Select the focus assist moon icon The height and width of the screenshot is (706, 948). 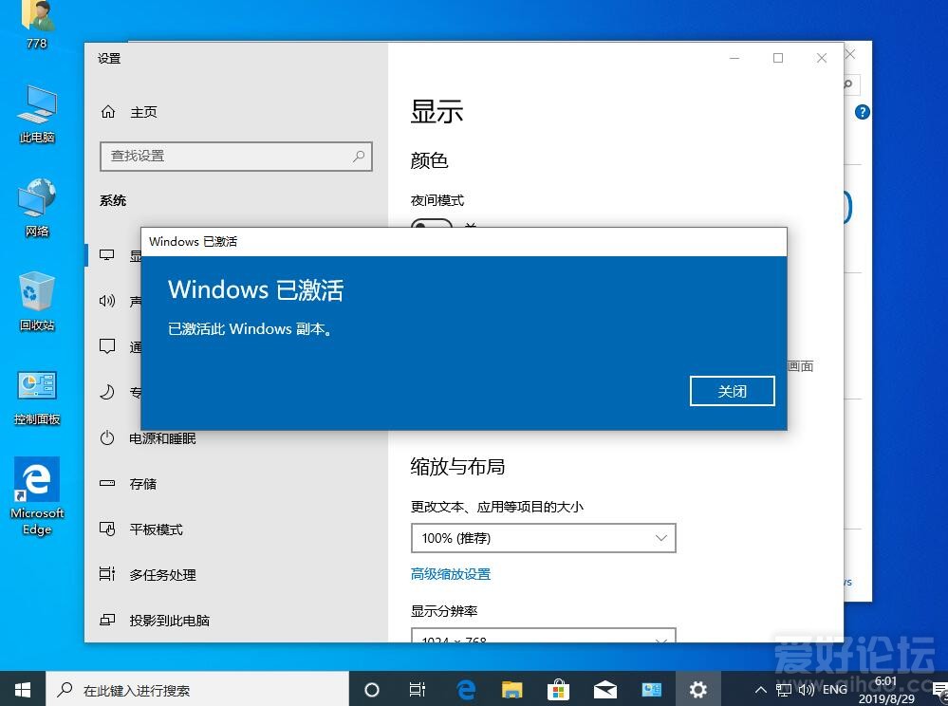coord(107,392)
